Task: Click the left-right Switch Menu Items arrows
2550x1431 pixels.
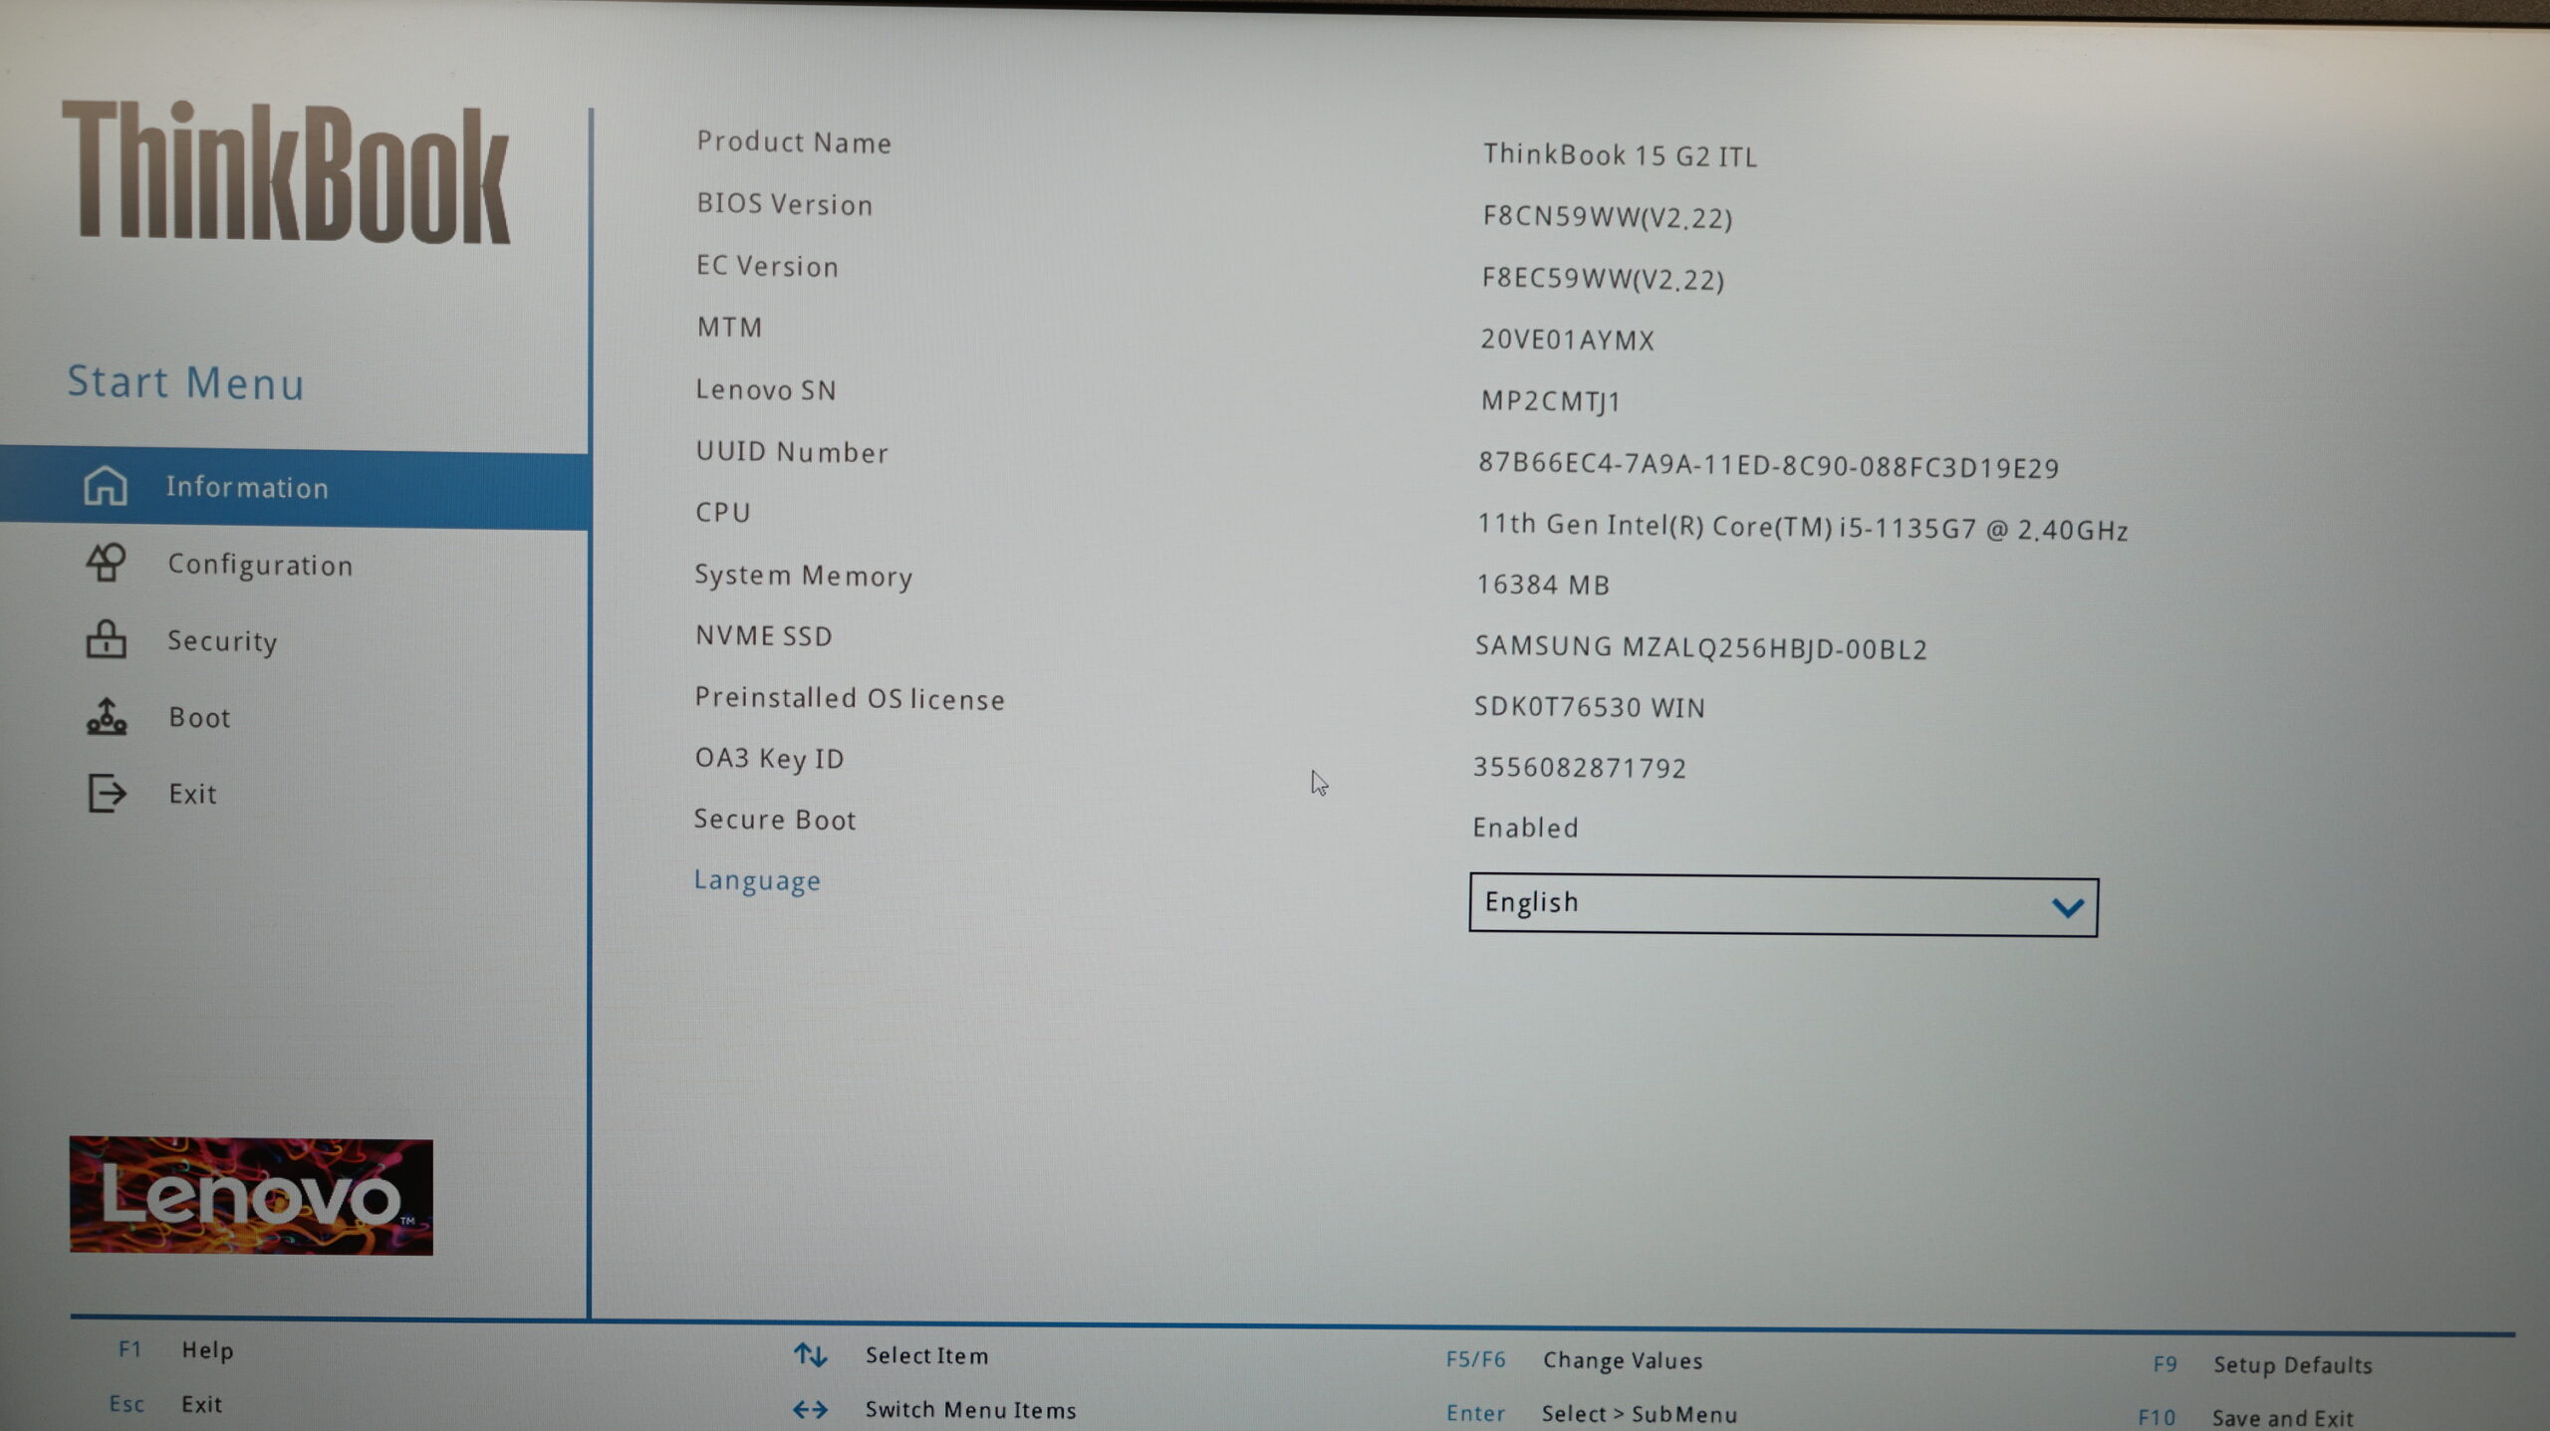Action: [x=810, y=1409]
